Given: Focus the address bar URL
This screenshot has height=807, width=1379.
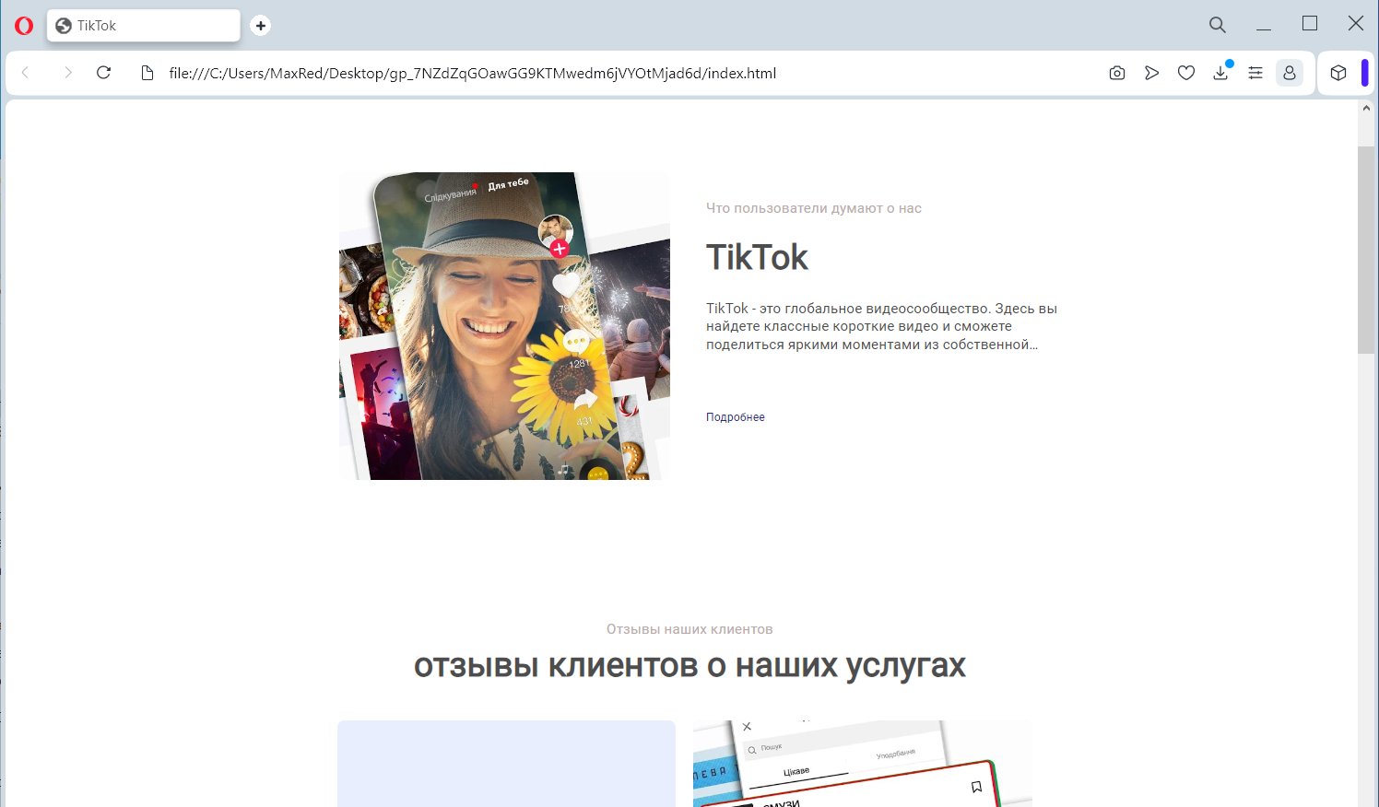Looking at the screenshot, I should 473,73.
